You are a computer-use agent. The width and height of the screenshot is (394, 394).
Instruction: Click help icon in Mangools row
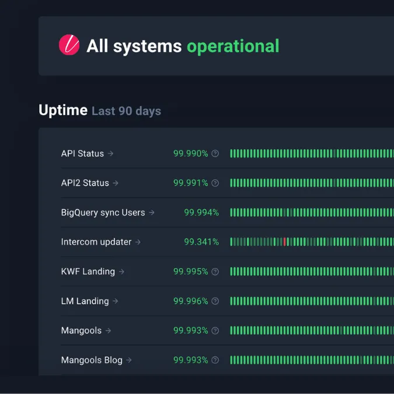(215, 330)
